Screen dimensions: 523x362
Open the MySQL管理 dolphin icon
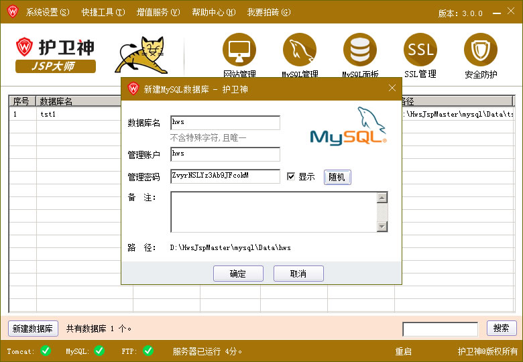click(x=300, y=50)
